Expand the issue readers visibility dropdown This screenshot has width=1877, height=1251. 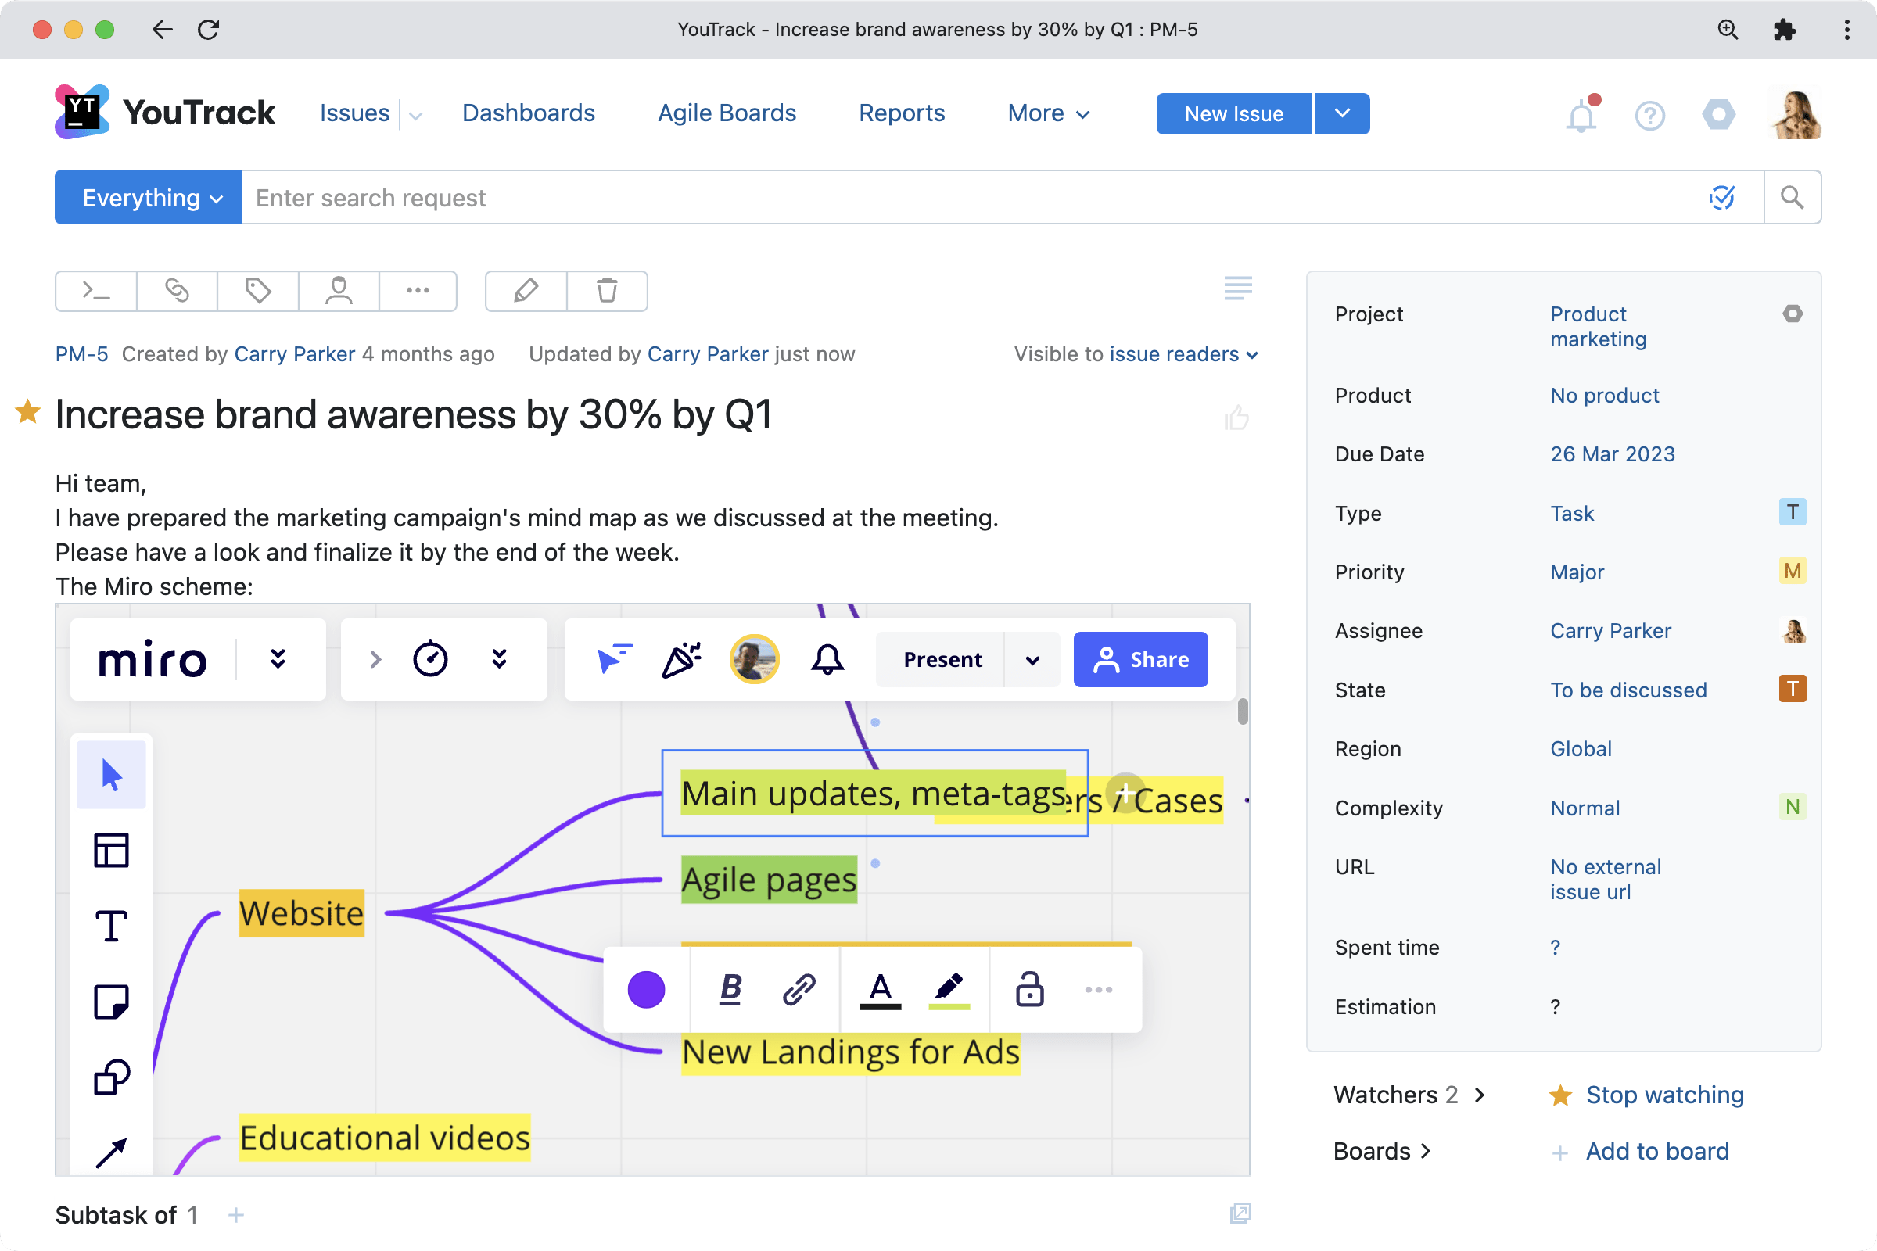click(1183, 354)
